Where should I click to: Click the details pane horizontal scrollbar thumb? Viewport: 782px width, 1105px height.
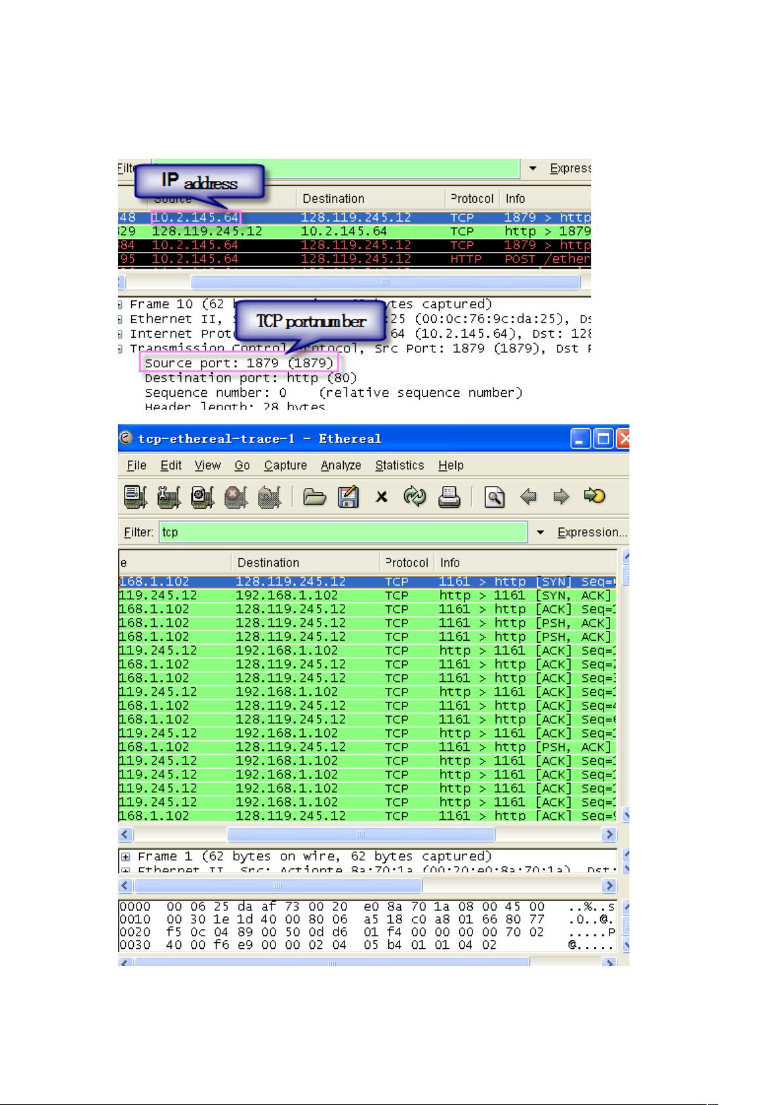click(278, 886)
